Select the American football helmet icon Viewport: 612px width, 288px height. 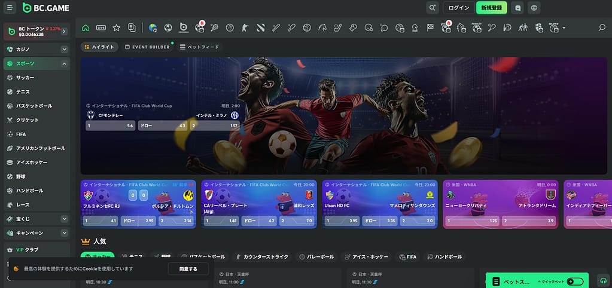point(369,27)
